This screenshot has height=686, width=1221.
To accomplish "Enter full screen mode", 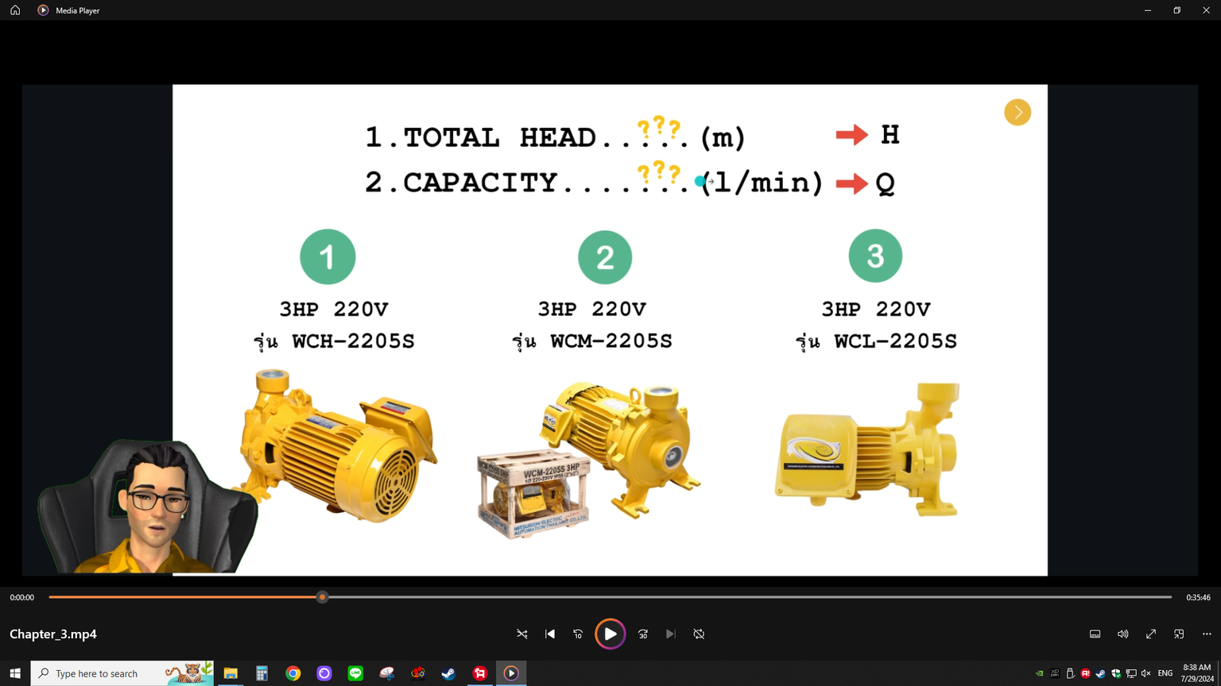I will [1150, 634].
